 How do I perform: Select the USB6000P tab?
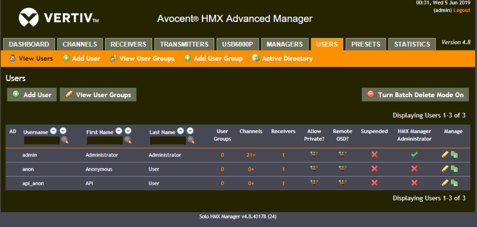click(237, 45)
